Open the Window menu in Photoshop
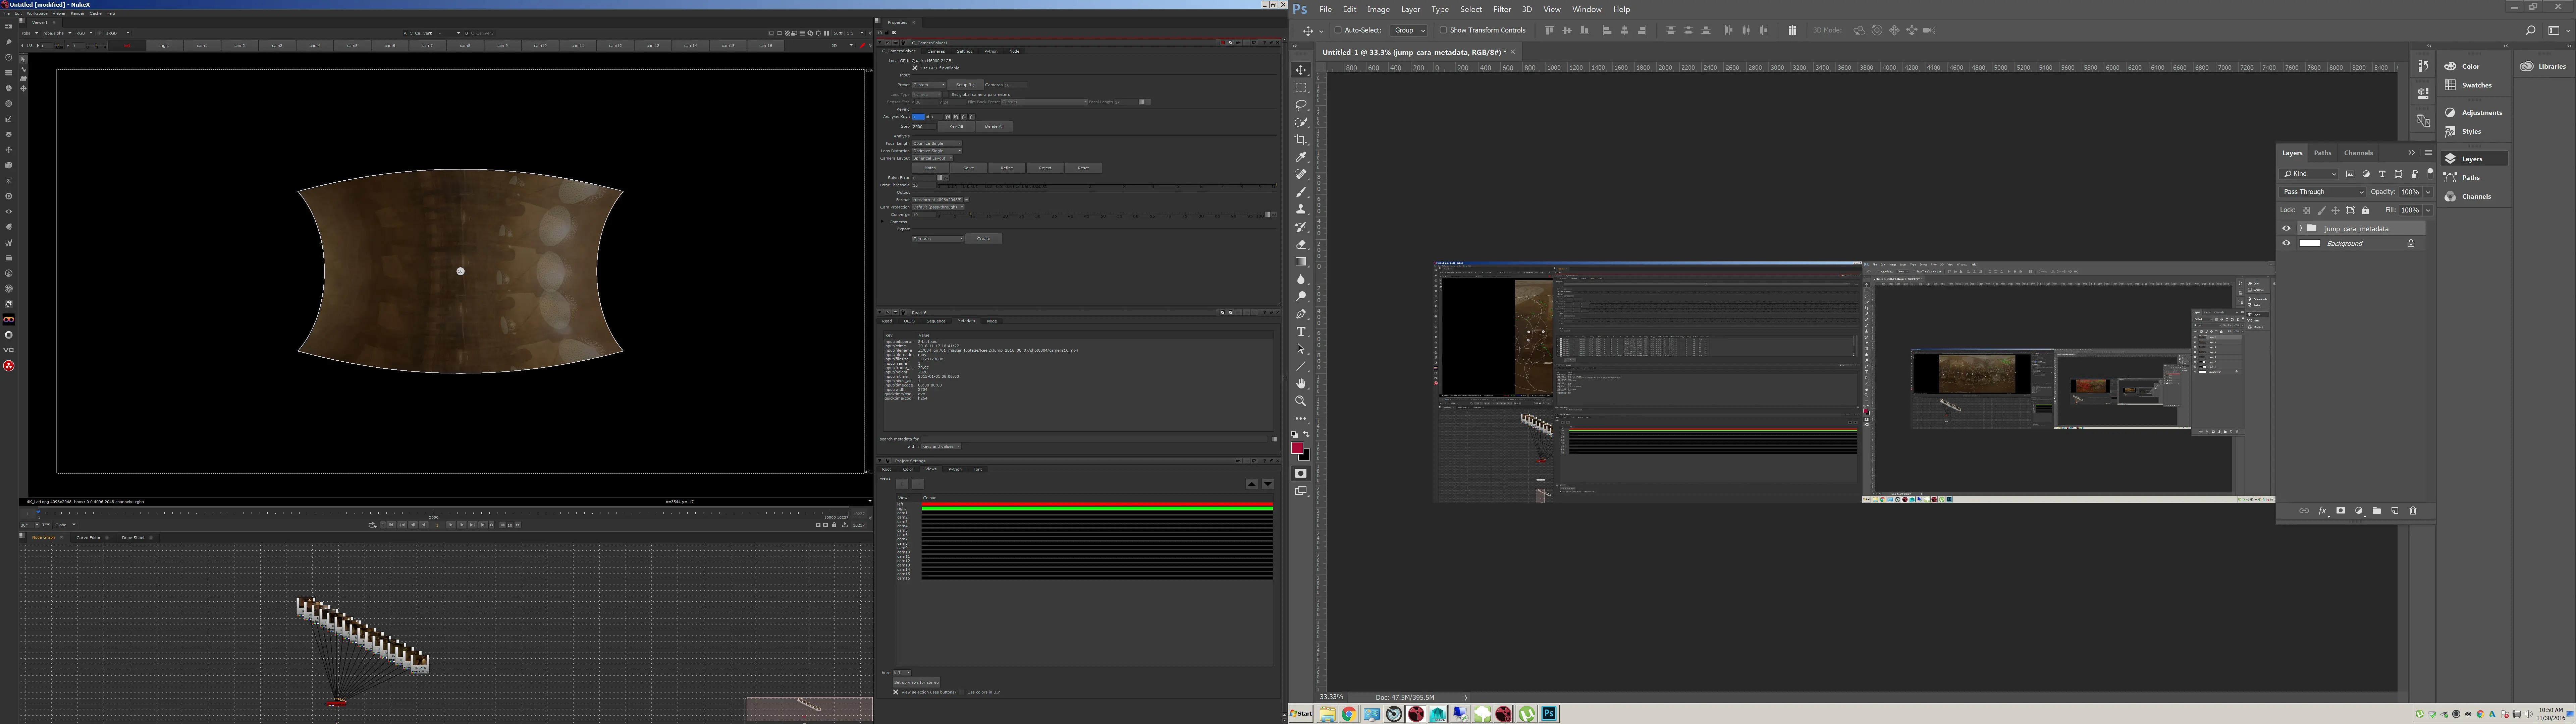Viewport: 2576px width, 724px height. coord(1587,9)
